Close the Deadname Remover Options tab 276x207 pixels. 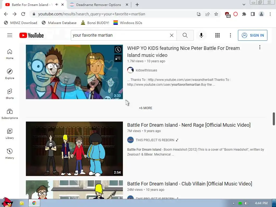click(x=127, y=5)
